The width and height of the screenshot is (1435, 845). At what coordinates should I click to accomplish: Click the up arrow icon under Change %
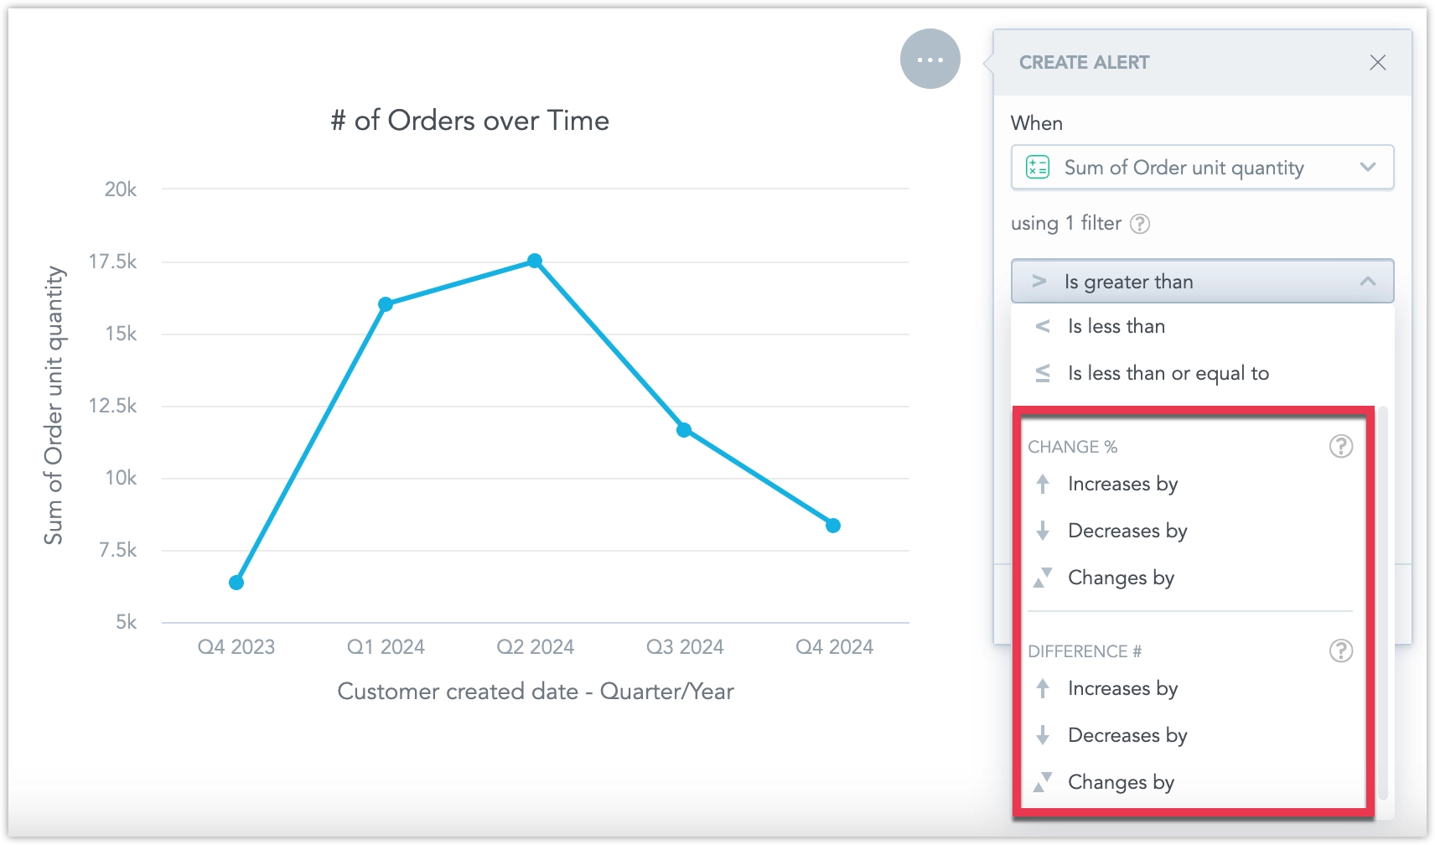1042,484
